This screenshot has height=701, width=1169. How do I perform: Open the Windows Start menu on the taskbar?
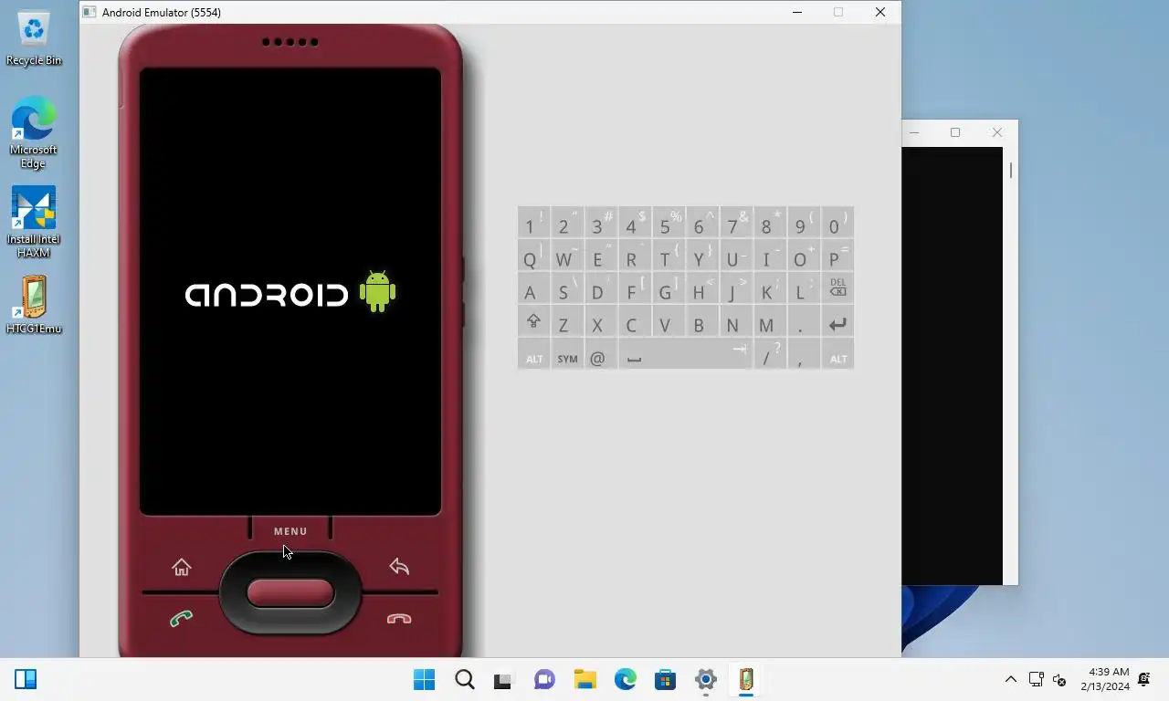(425, 679)
